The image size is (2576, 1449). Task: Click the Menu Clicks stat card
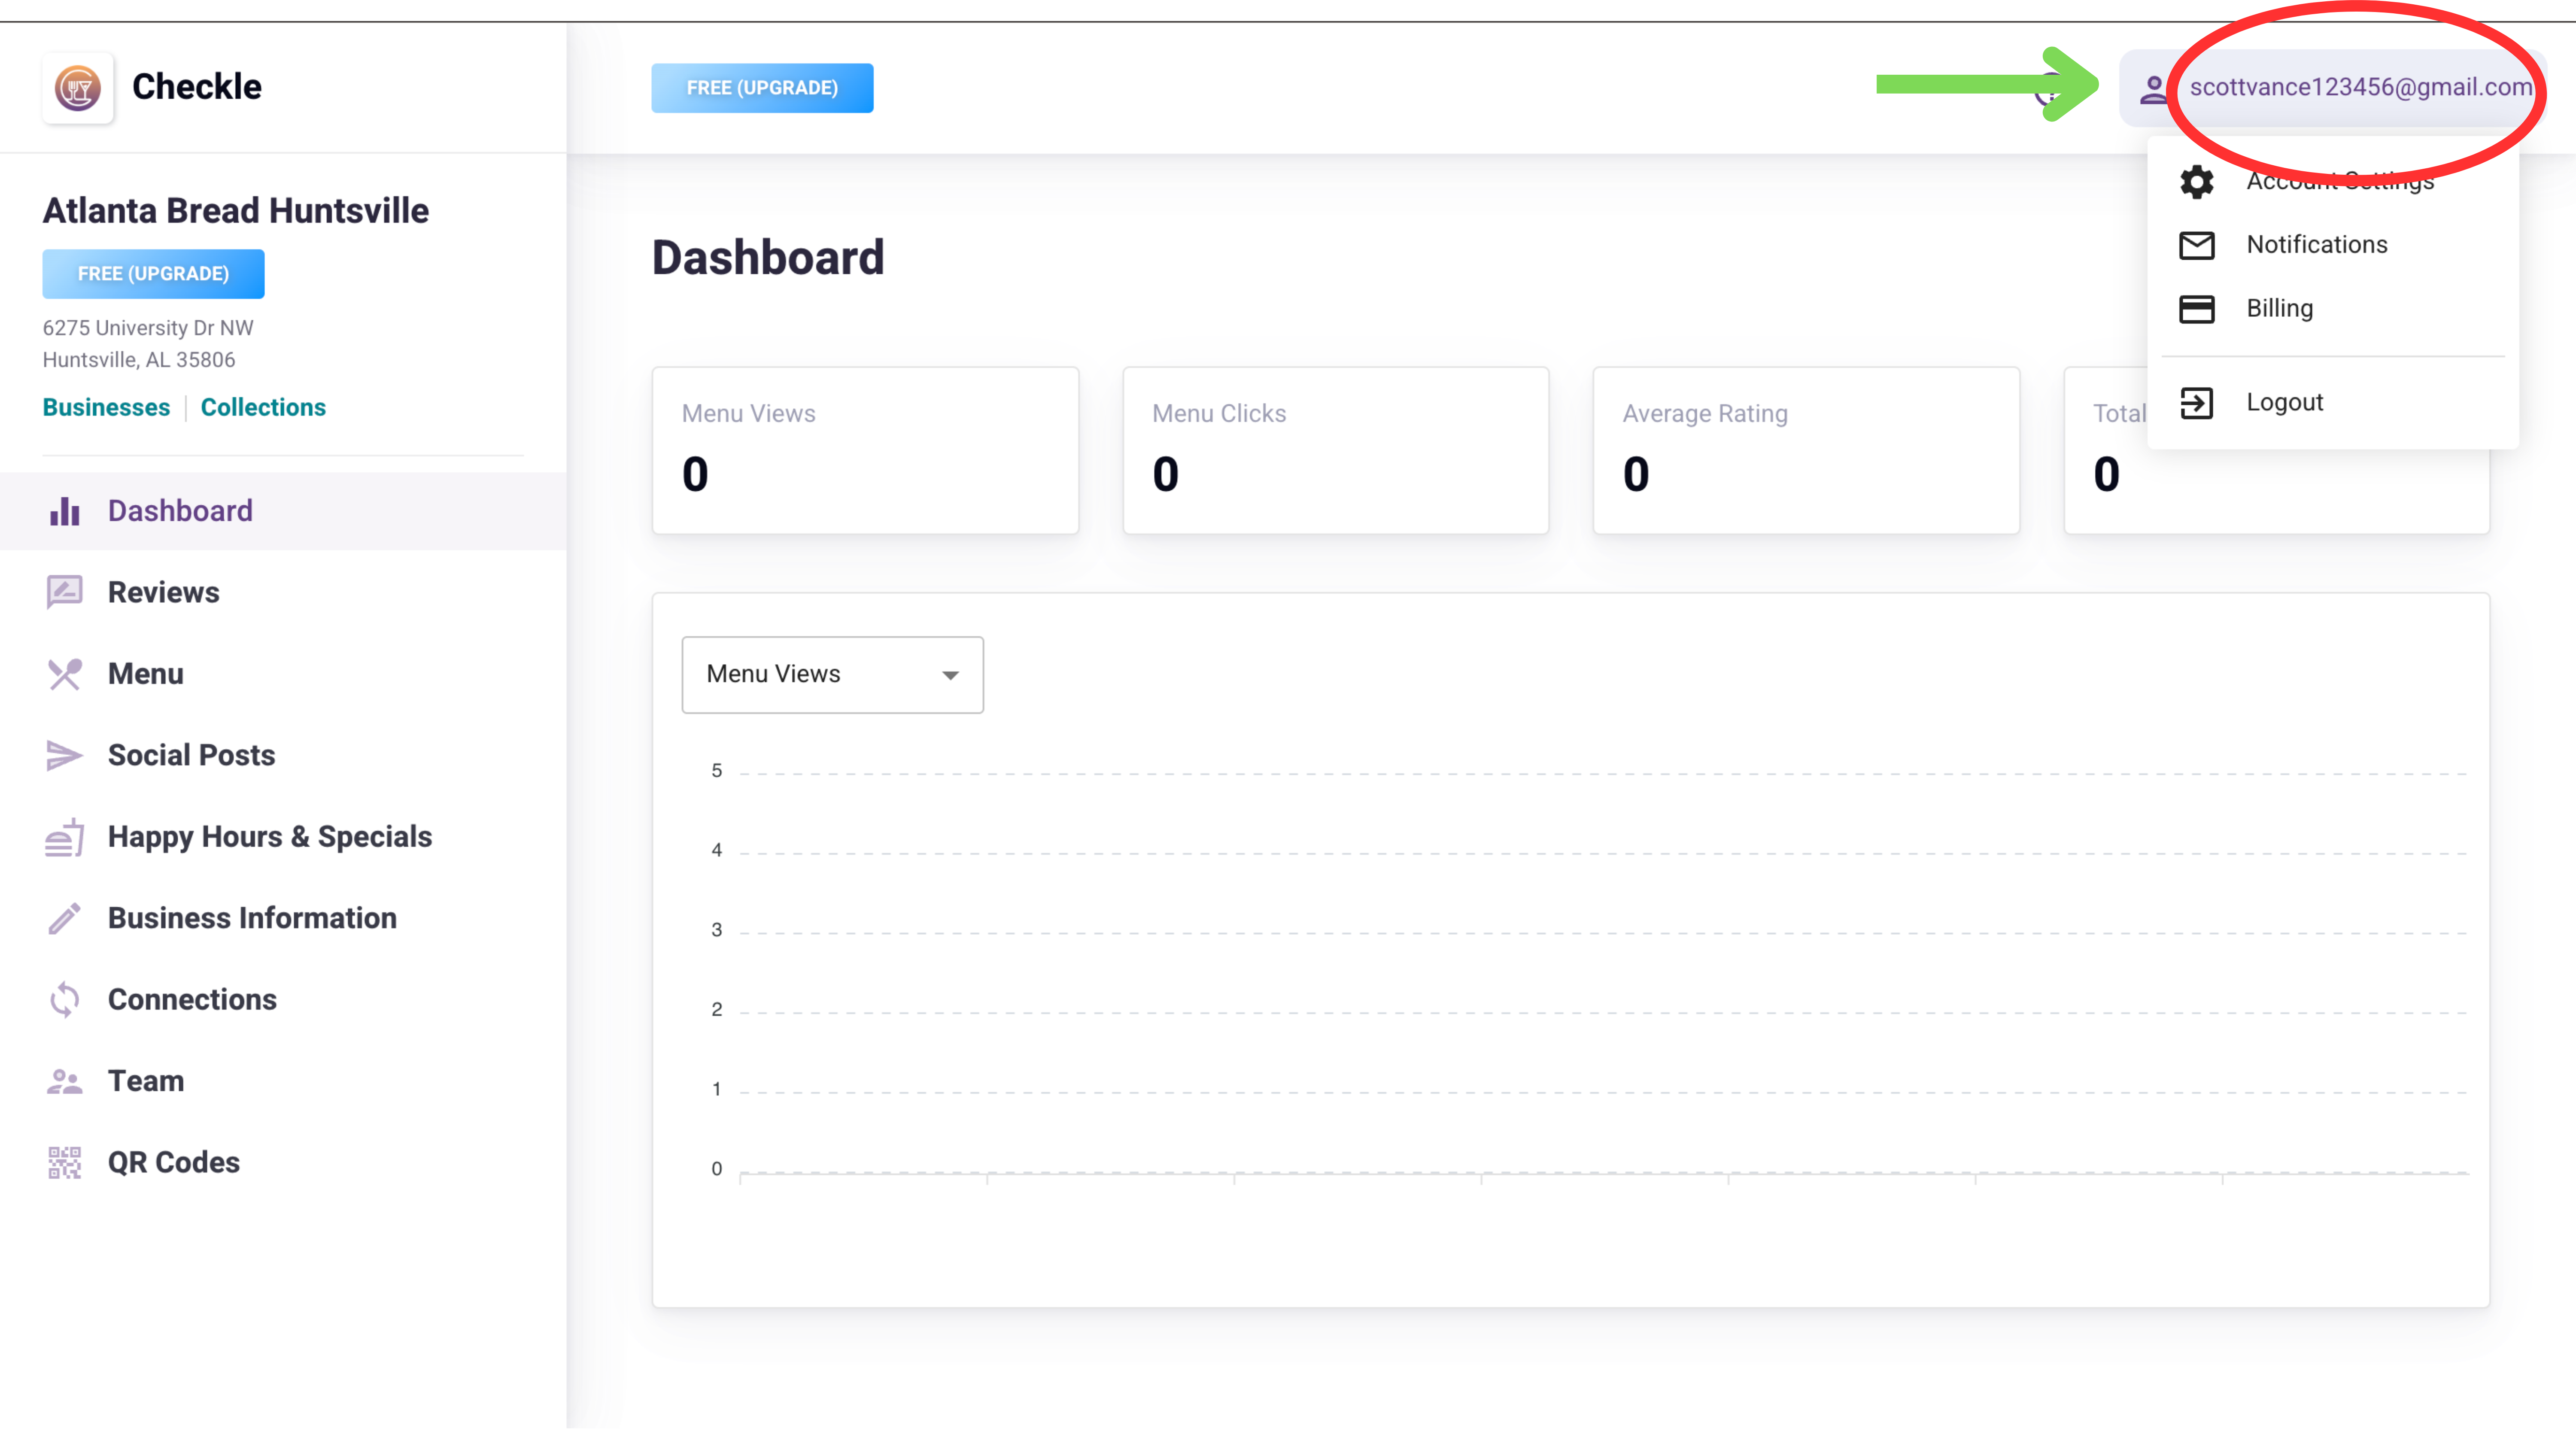[x=1336, y=451]
